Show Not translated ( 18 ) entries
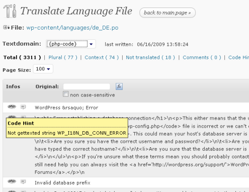 (150, 57)
